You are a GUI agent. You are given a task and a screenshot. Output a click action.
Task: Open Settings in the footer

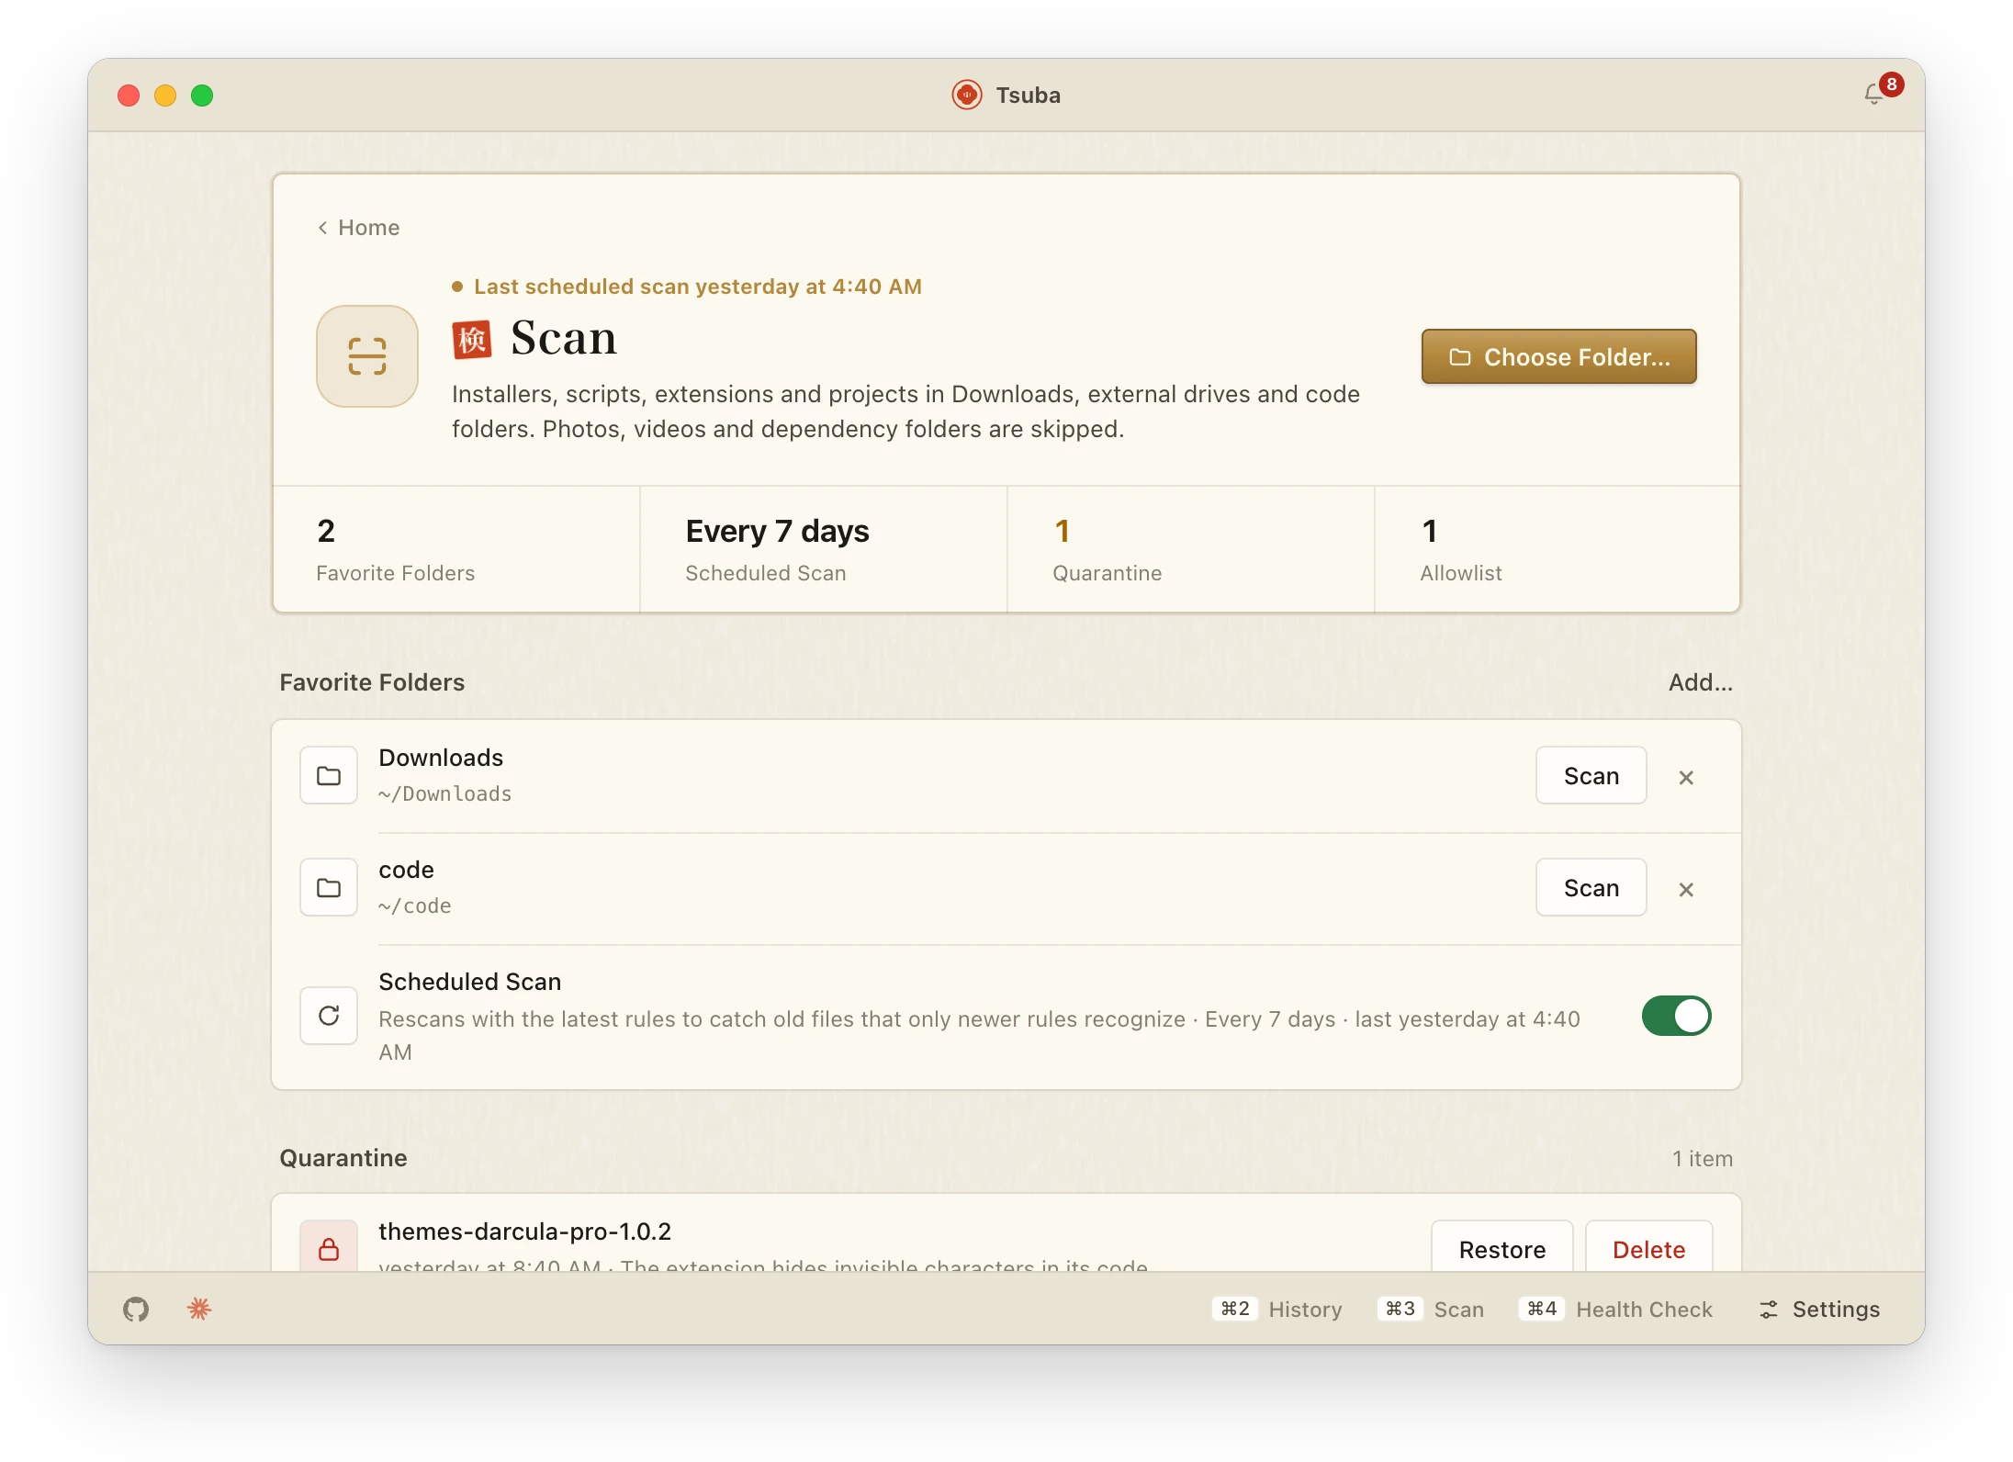1819,1310
